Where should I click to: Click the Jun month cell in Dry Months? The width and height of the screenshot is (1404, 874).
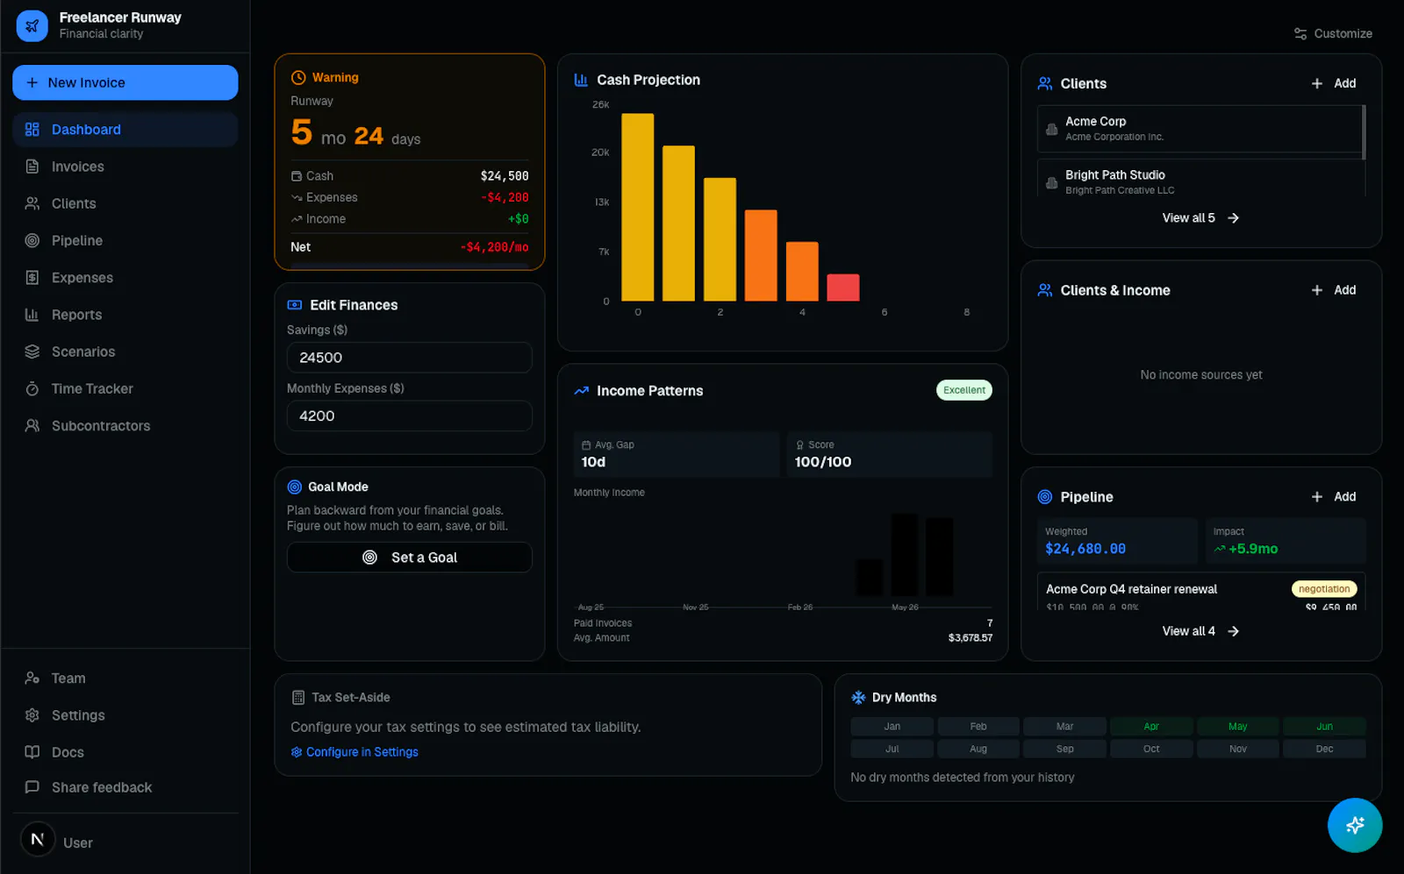pyautogui.click(x=1324, y=727)
